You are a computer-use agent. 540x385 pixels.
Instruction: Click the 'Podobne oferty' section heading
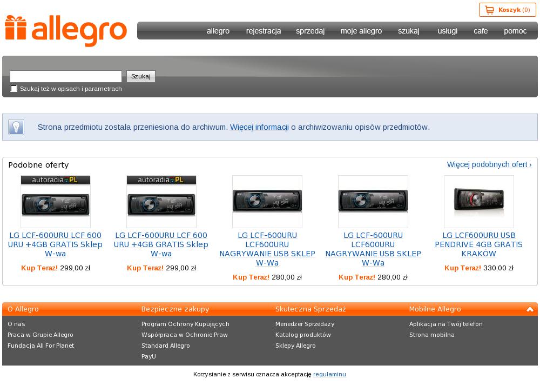(38, 165)
